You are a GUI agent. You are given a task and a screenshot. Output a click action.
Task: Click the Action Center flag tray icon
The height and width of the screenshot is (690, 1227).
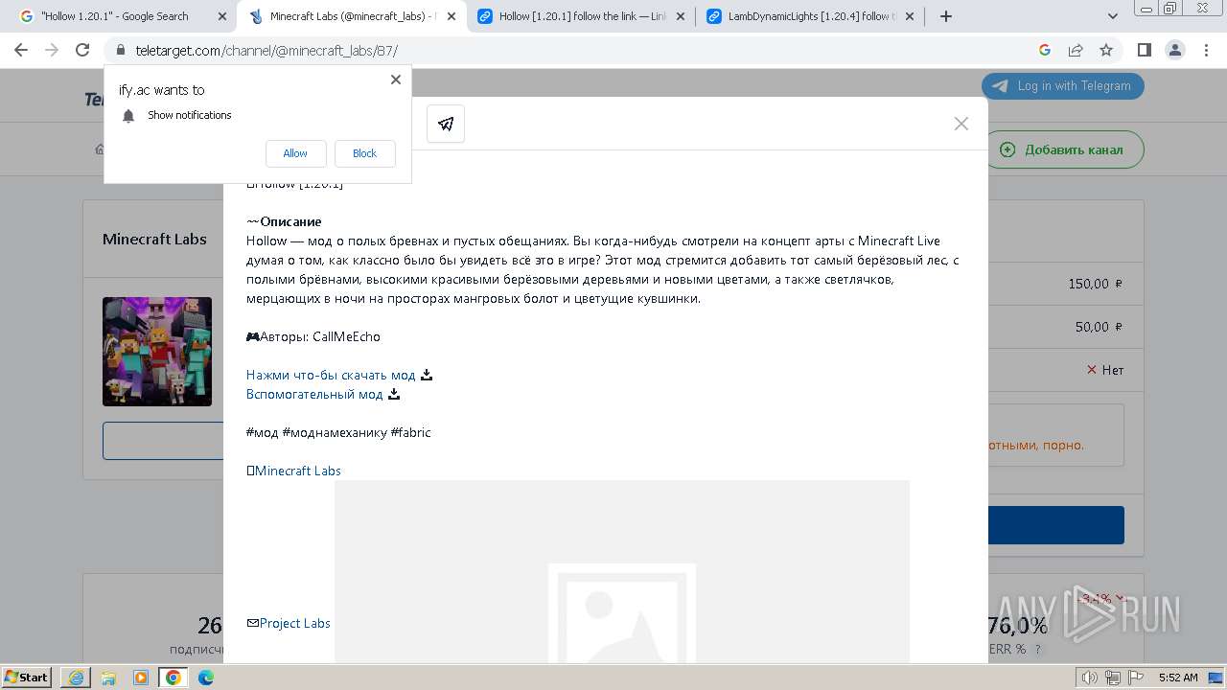(1136, 678)
